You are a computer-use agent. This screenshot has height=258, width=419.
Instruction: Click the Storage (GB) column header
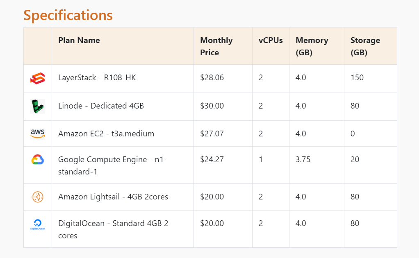365,46
